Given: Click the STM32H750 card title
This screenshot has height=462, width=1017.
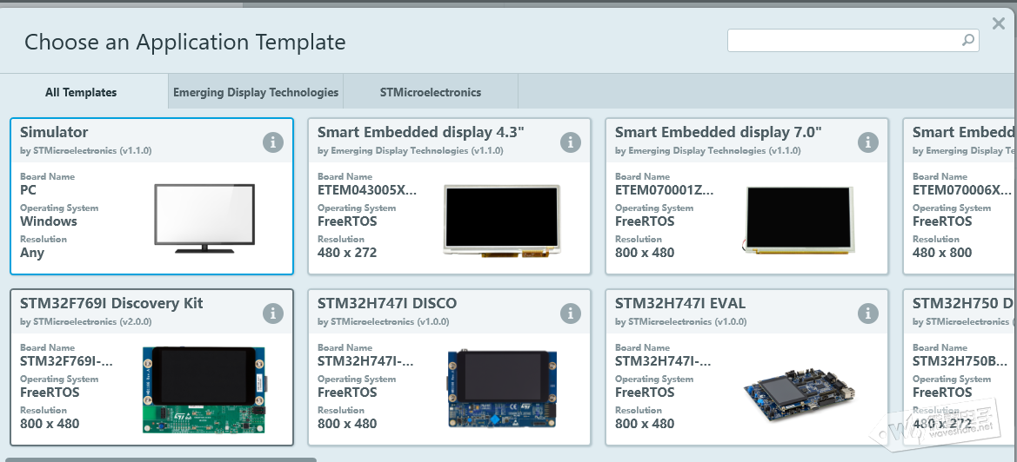Looking at the screenshot, I should click(961, 303).
